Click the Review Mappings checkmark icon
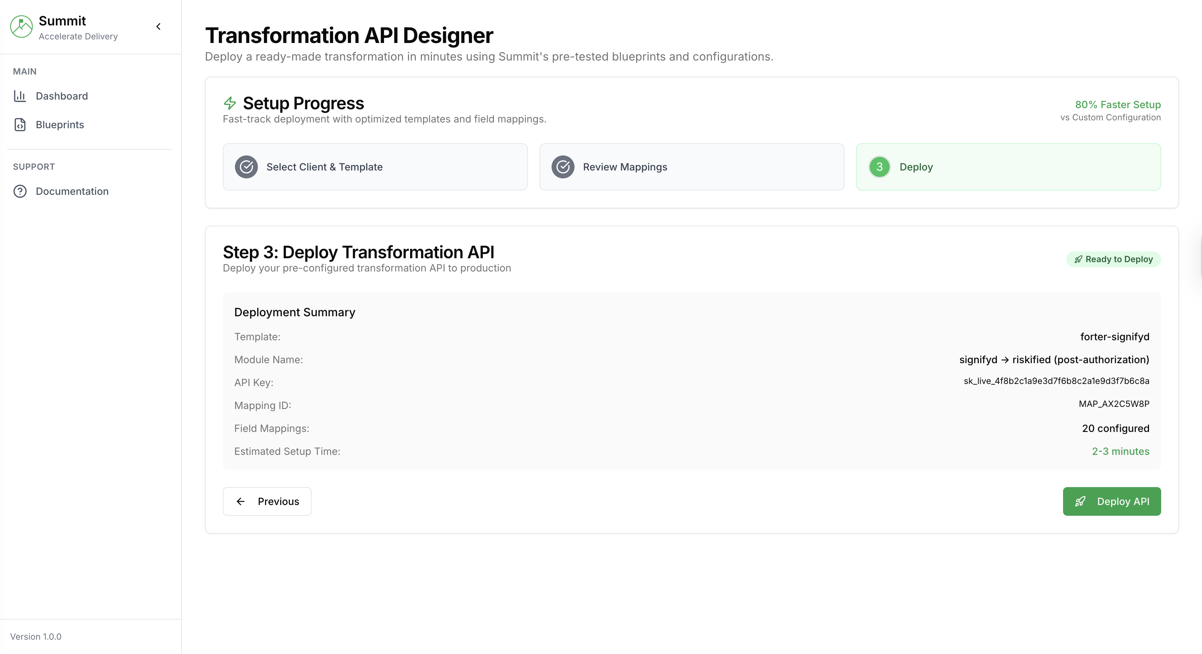This screenshot has width=1202, height=654. coord(563,167)
